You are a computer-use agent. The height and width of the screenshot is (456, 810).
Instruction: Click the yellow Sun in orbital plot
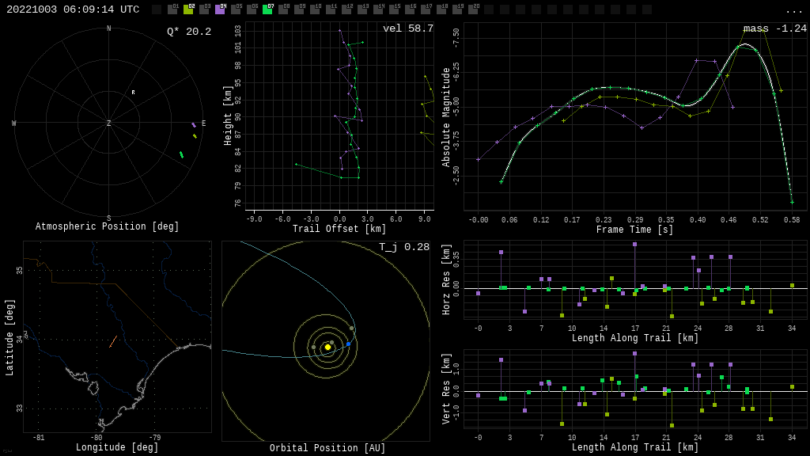click(327, 347)
